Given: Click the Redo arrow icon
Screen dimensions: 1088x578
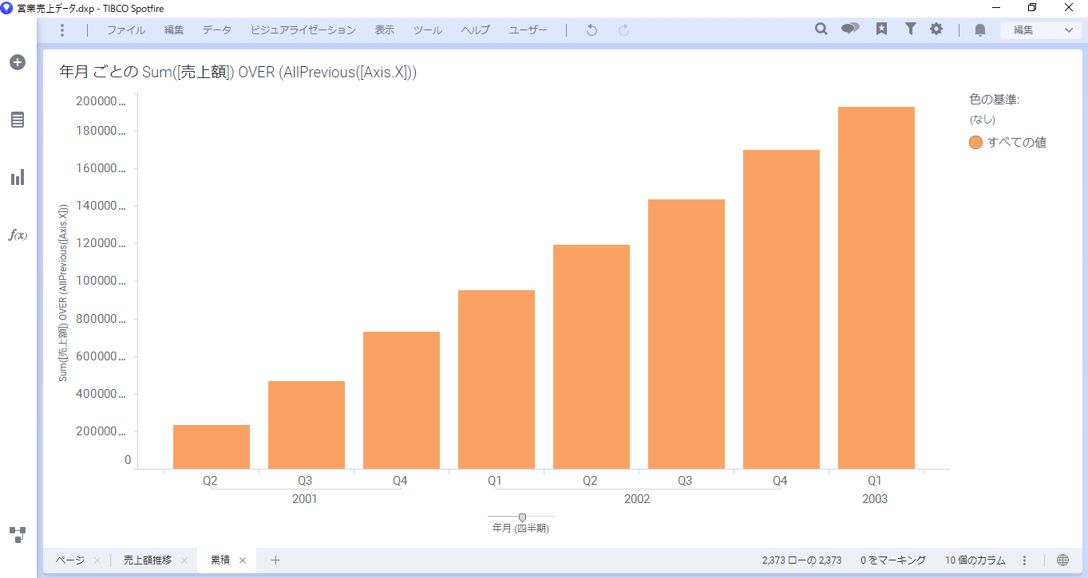Looking at the screenshot, I should [623, 30].
